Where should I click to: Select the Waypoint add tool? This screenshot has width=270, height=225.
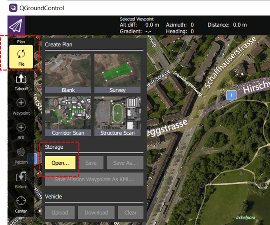pyautogui.click(x=21, y=107)
